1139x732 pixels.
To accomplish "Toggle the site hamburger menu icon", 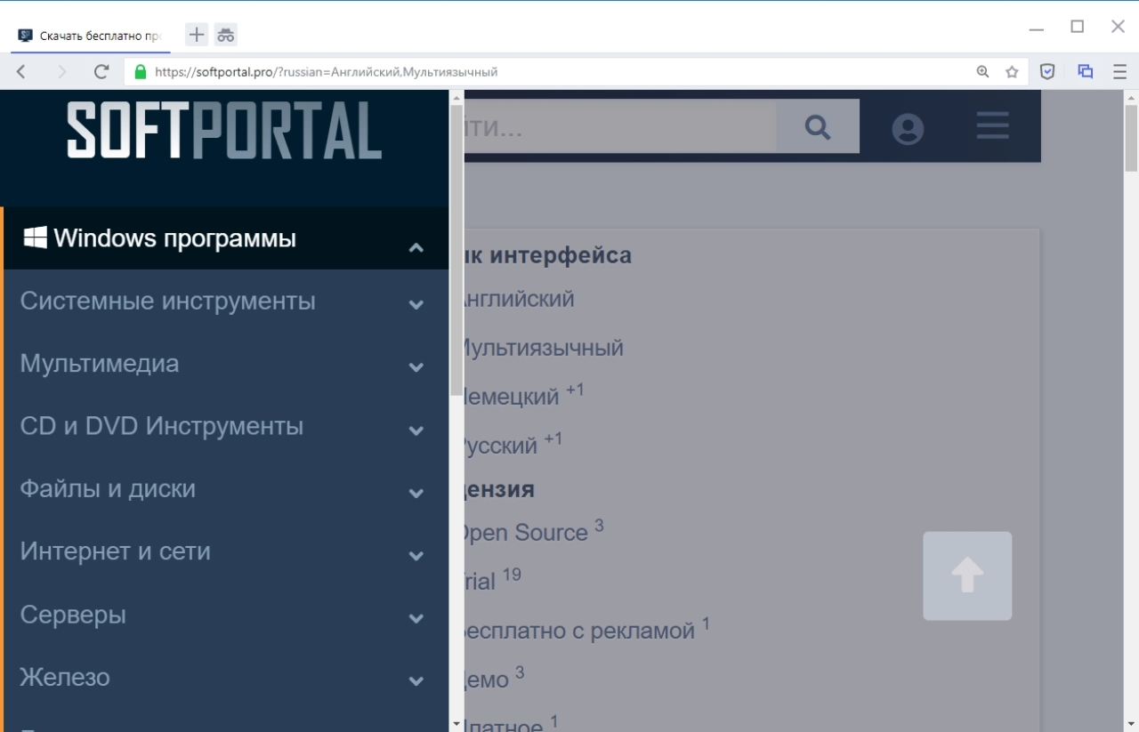I will 992,125.
